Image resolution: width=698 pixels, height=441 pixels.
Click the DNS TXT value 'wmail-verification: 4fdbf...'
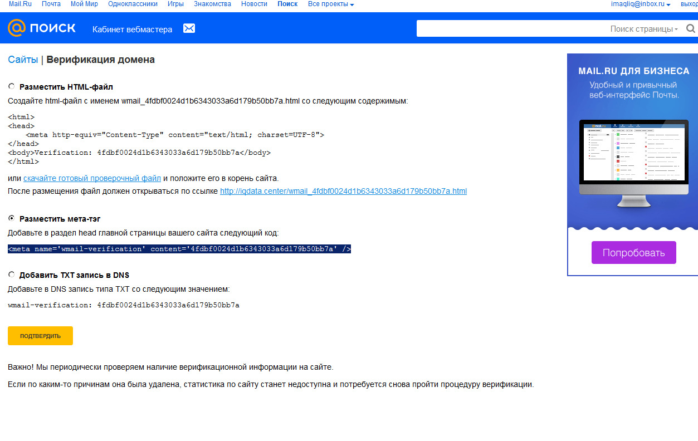coord(124,305)
